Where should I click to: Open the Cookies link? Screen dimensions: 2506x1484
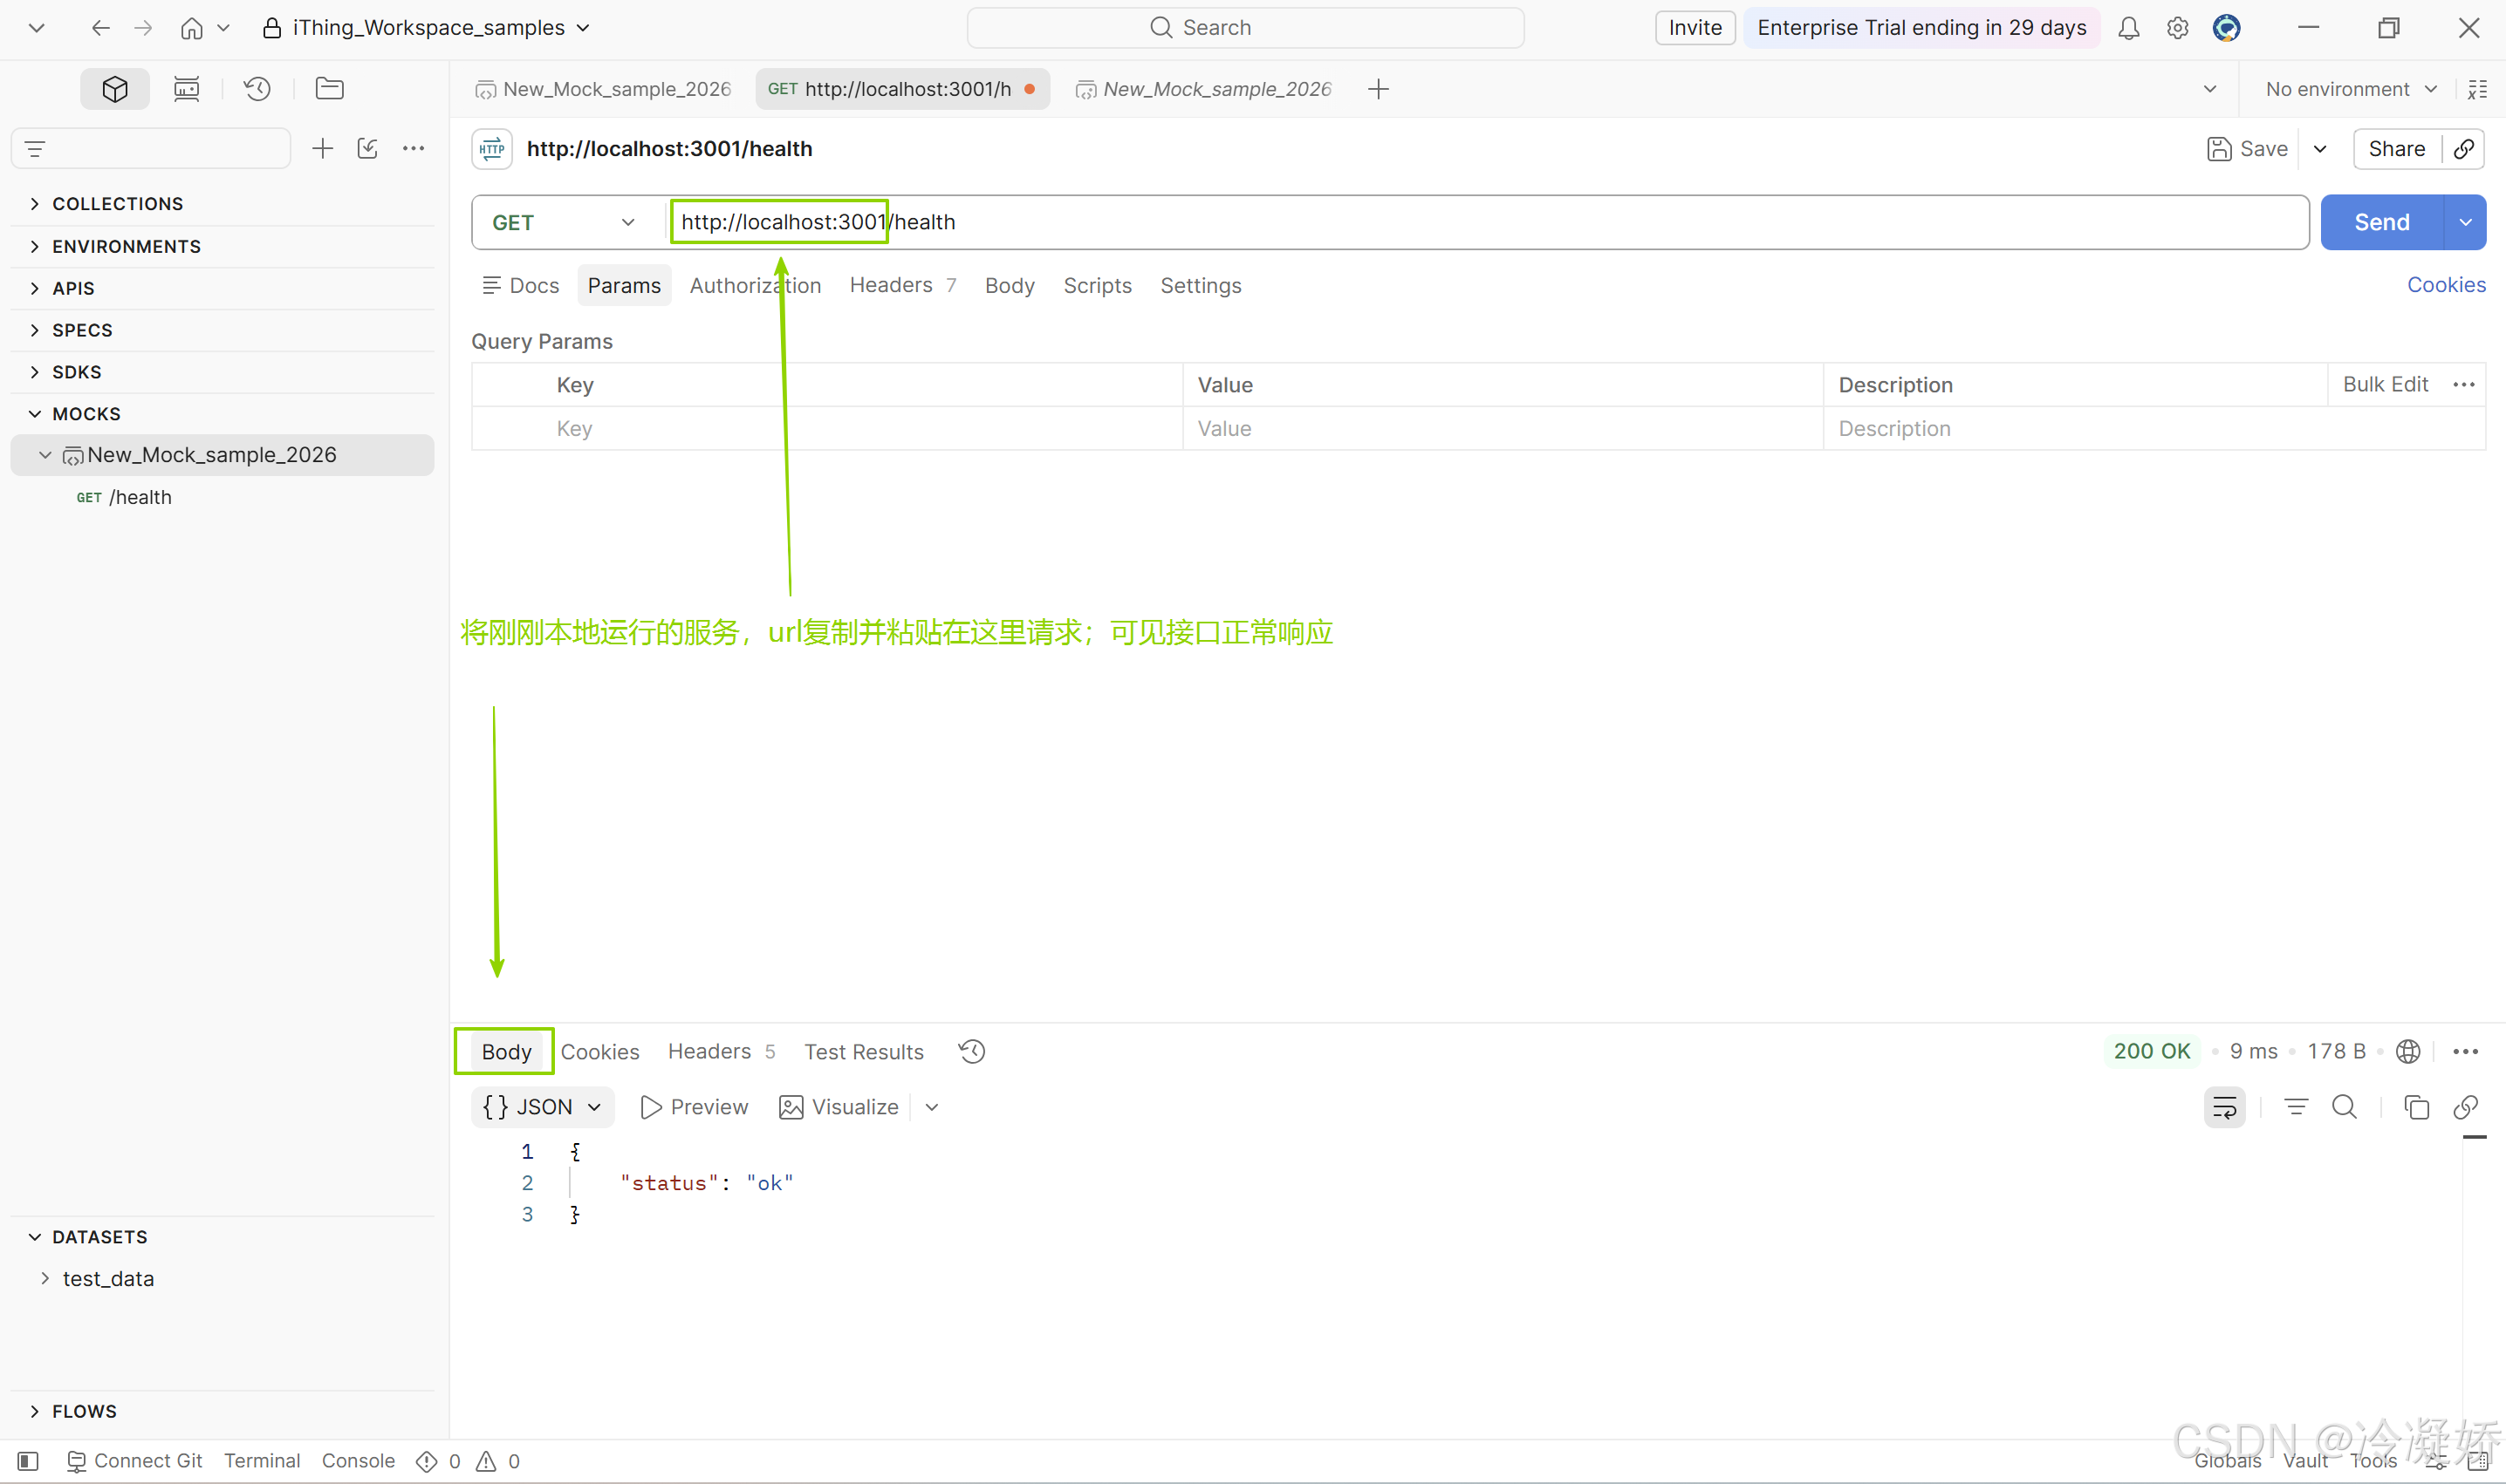2445,285
